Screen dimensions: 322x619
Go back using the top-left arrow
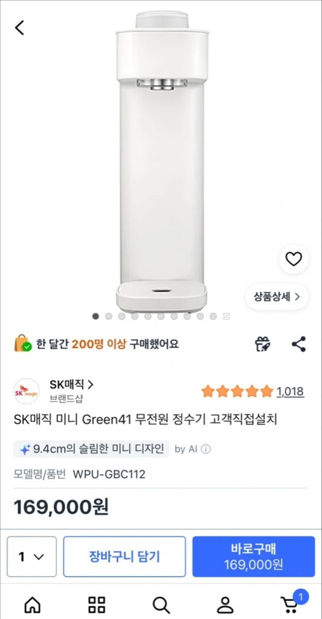[x=19, y=28]
